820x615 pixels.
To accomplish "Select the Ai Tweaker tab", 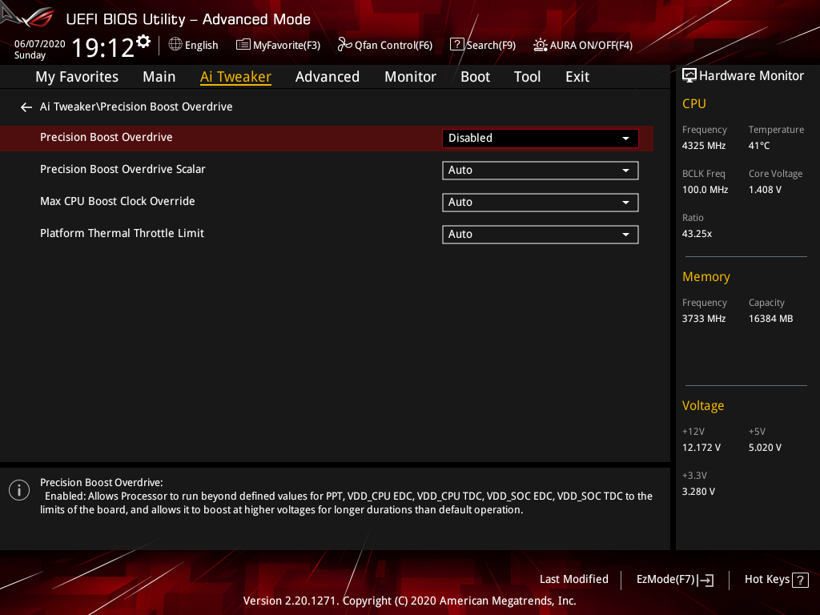I will [x=235, y=77].
